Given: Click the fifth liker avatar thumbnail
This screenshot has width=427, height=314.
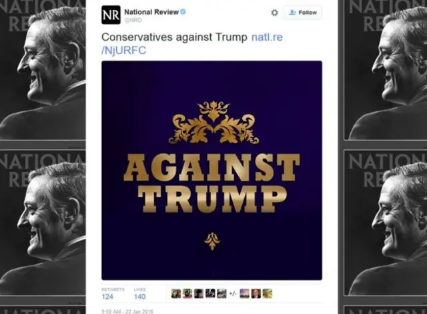Looking at the screenshot, I should [222, 293].
